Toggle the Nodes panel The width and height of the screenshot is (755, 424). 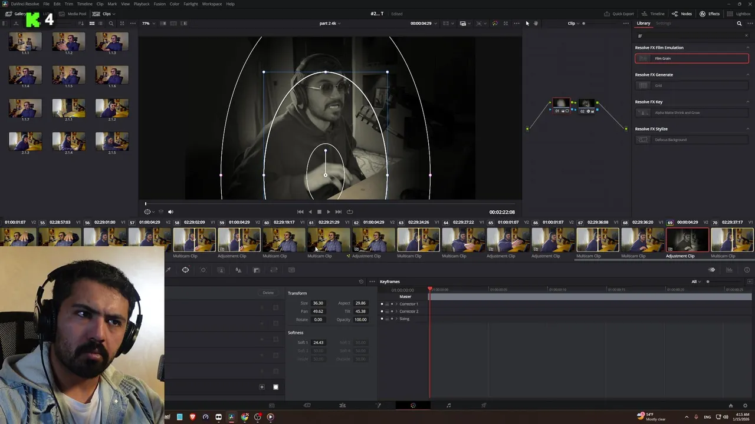(682, 14)
